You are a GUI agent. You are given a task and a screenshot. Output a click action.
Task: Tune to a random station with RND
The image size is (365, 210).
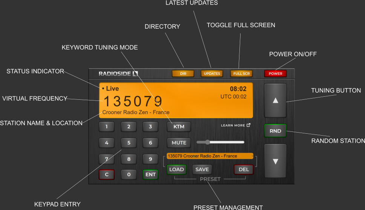(x=275, y=131)
